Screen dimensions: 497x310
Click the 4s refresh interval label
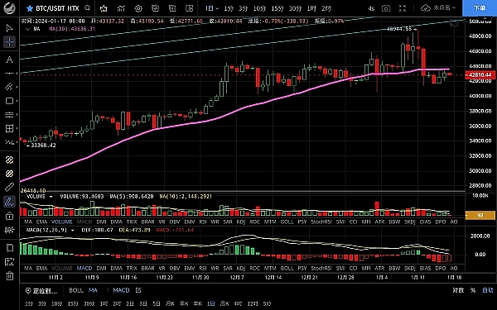[x=371, y=8]
